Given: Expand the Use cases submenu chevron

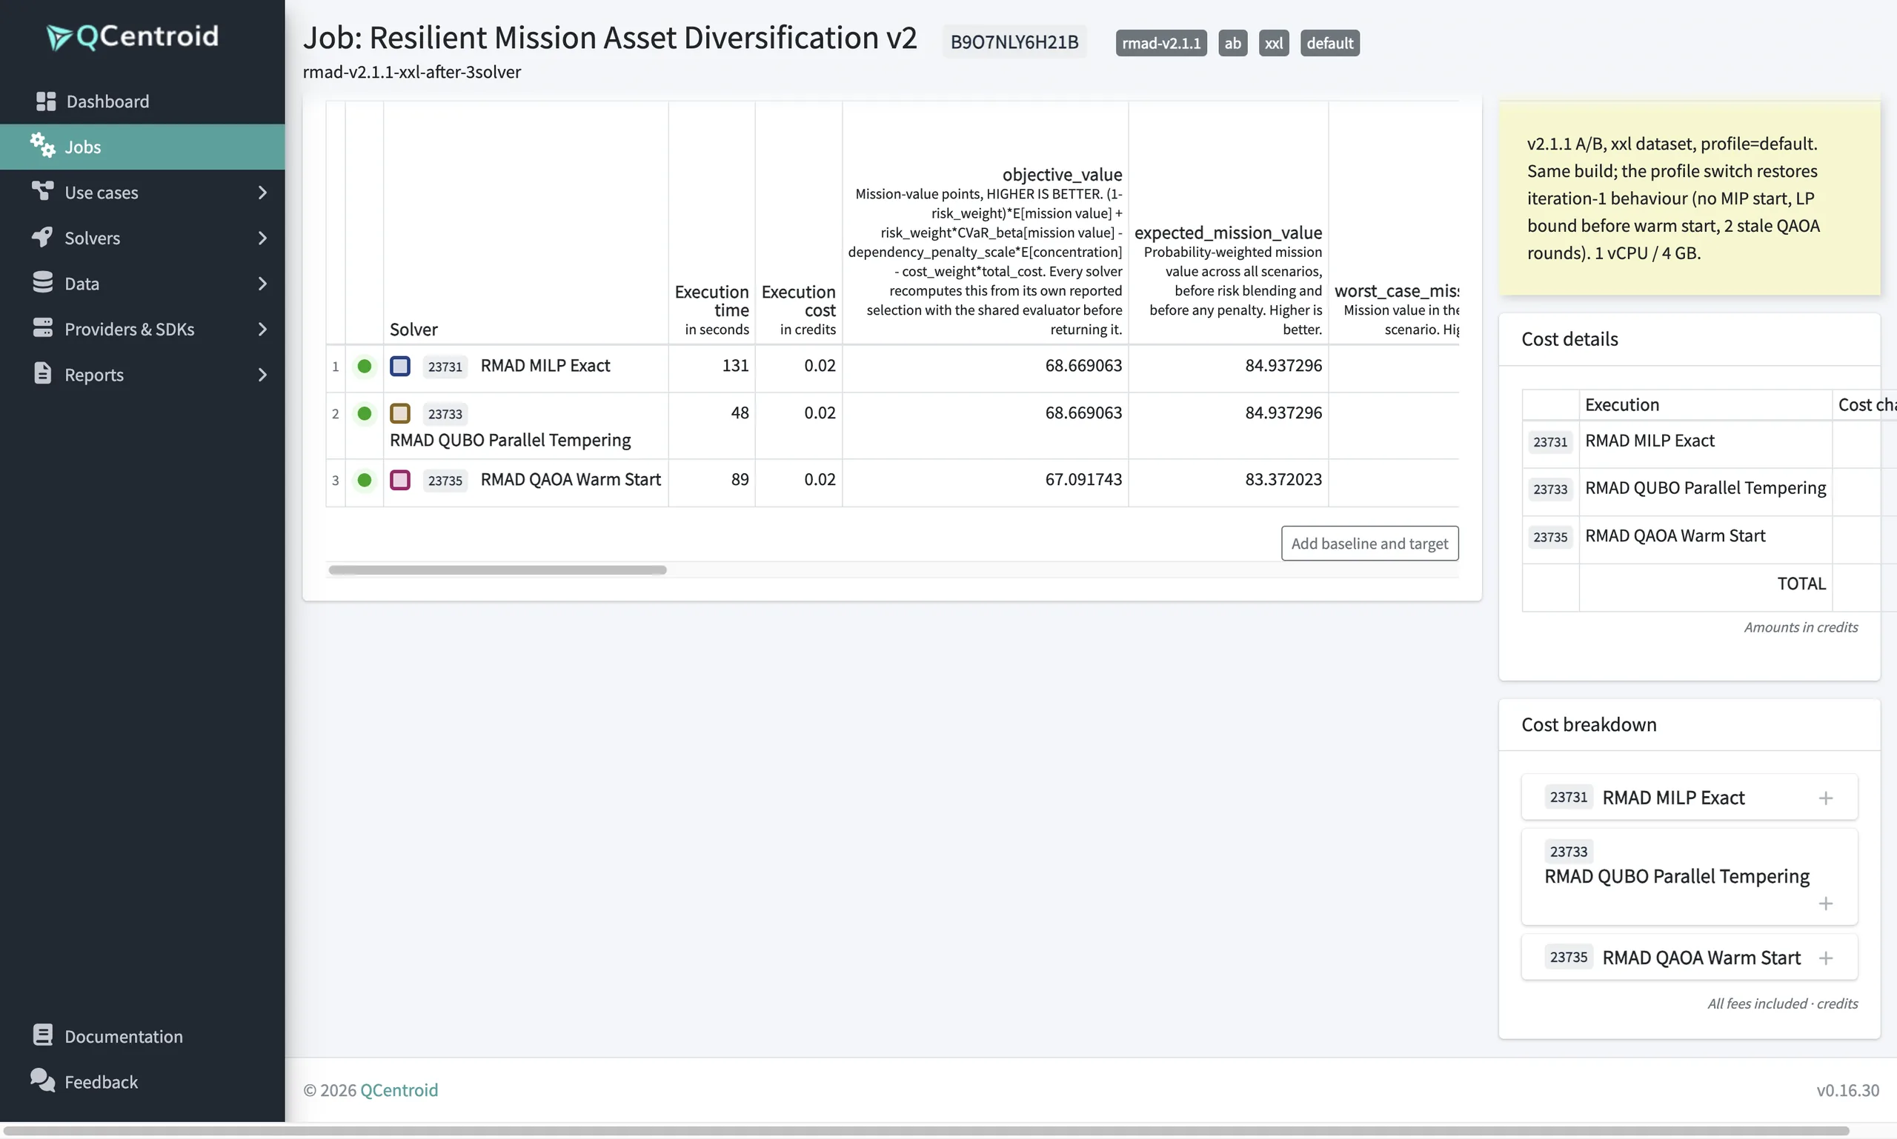Looking at the screenshot, I should [262, 193].
